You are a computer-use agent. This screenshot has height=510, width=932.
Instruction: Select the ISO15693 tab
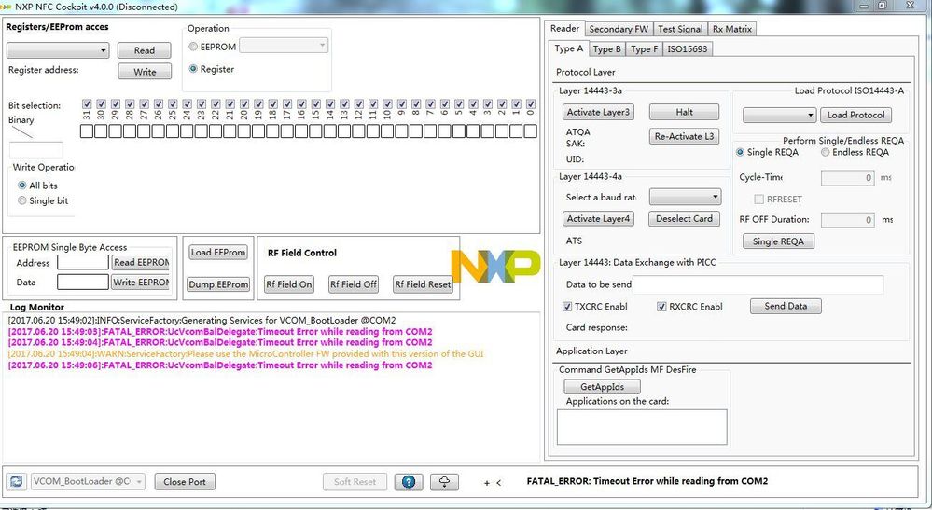[x=688, y=49]
